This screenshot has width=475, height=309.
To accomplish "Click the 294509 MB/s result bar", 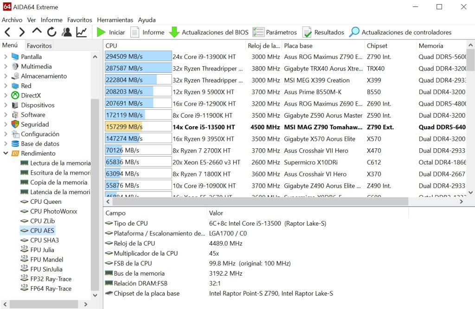I will click(x=138, y=57).
